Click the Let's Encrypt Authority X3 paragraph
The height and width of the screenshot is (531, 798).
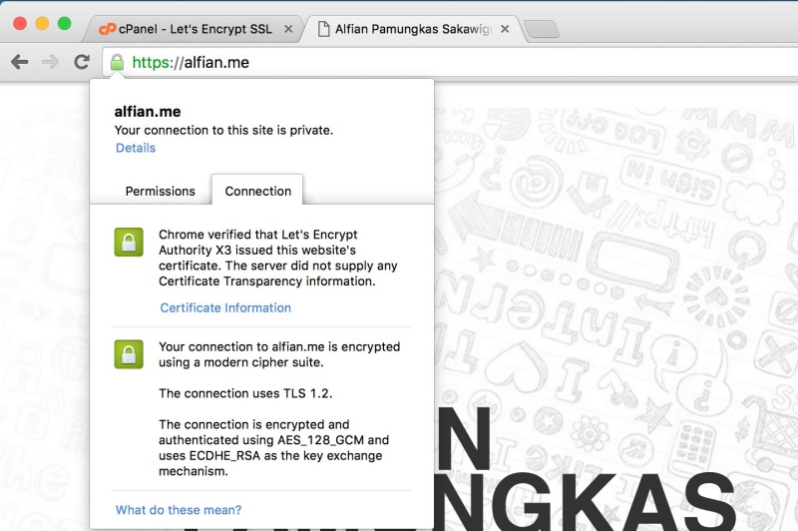point(278,258)
